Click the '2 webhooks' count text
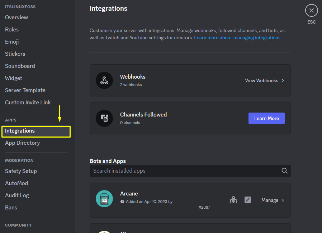This screenshot has height=233, width=322. tap(131, 85)
